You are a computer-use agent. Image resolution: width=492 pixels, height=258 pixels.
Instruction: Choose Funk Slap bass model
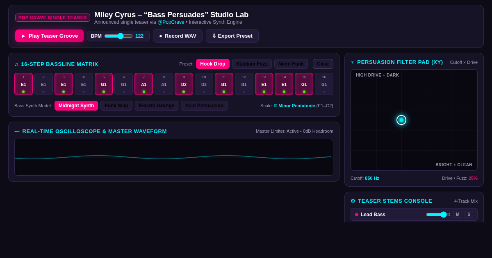coord(116,106)
